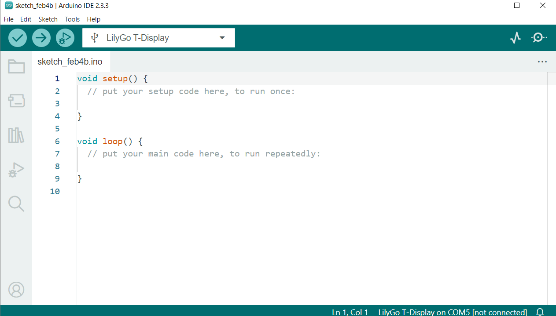Click the Verify sketch checkmark button
The image size is (556, 316).
pos(18,38)
